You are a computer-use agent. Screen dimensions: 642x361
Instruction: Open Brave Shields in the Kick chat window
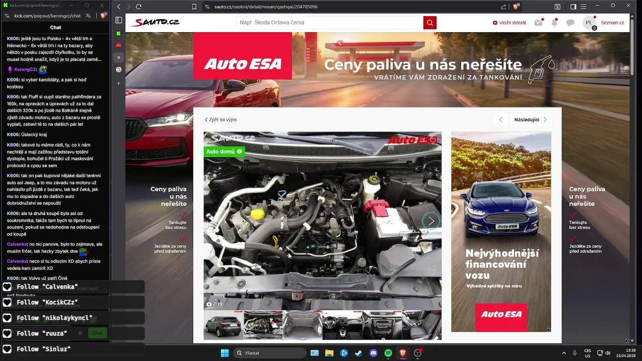[x=103, y=16]
